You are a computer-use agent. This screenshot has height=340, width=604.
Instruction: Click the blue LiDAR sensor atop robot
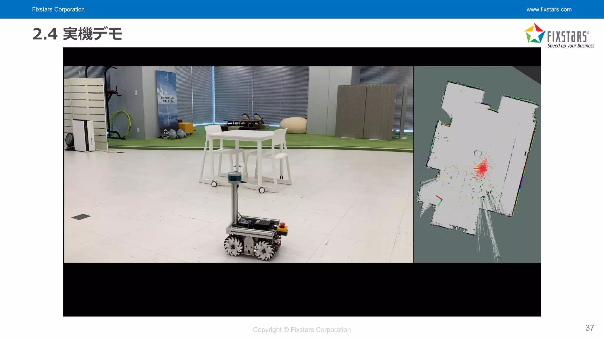tap(235, 178)
